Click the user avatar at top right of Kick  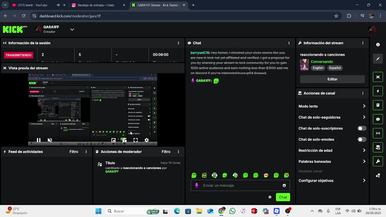tap(372, 29)
